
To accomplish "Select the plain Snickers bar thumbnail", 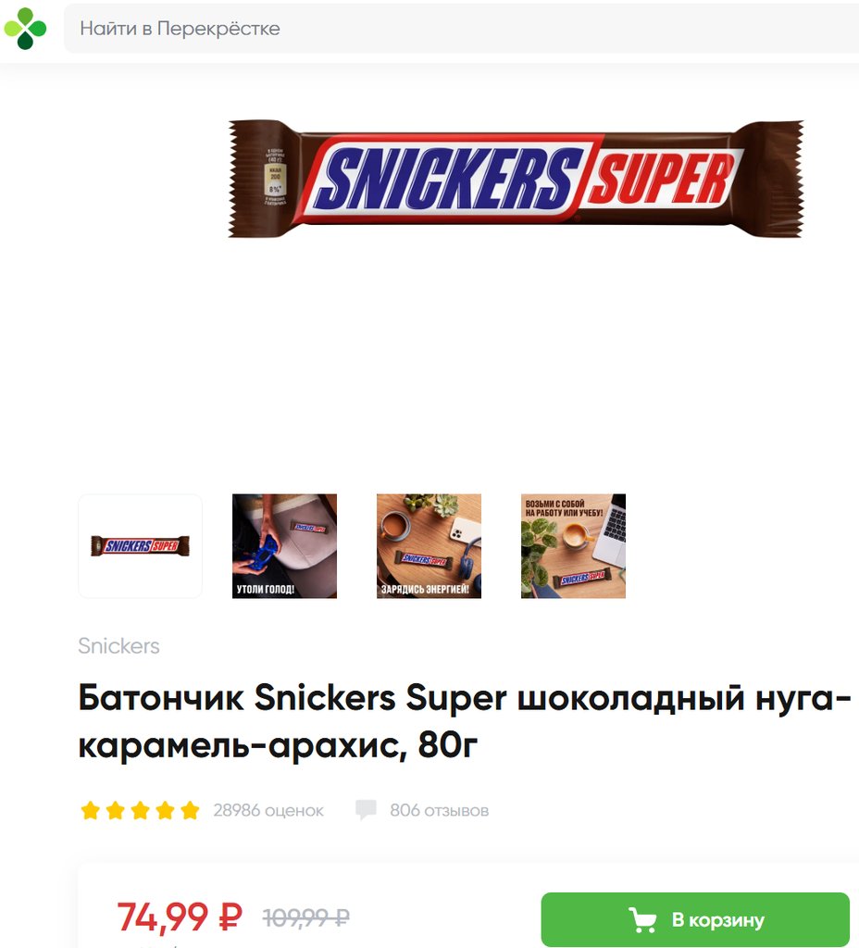I will click(x=141, y=546).
